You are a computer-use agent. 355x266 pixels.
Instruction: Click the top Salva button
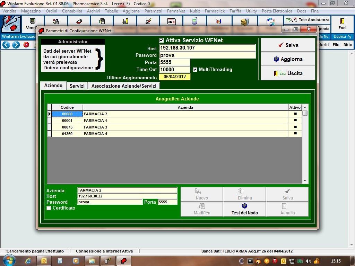[288, 45]
